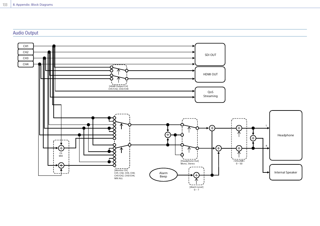Viewport: 320px width, 226px height.
Task: Click the upper VOLUME summing node
Action: click(x=239, y=128)
